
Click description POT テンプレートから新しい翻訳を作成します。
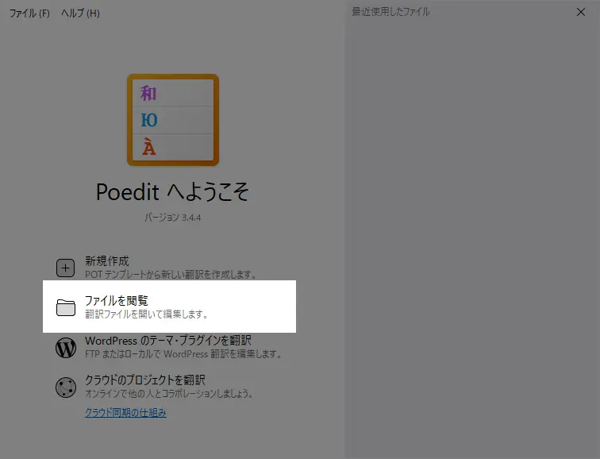[171, 275]
